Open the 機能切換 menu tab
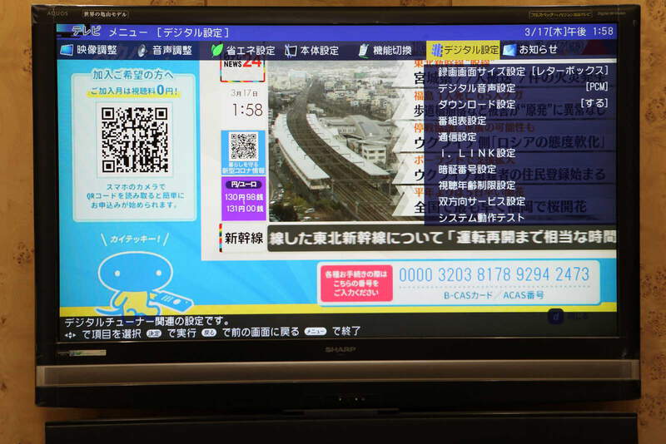The height and width of the screenshot is (444, 666). 385,51
